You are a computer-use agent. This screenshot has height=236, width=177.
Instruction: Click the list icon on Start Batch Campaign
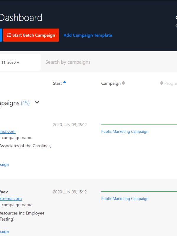(x=9, y=35)
